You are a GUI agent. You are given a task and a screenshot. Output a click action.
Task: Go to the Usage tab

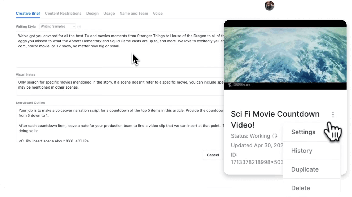click(x=109, y=13)
